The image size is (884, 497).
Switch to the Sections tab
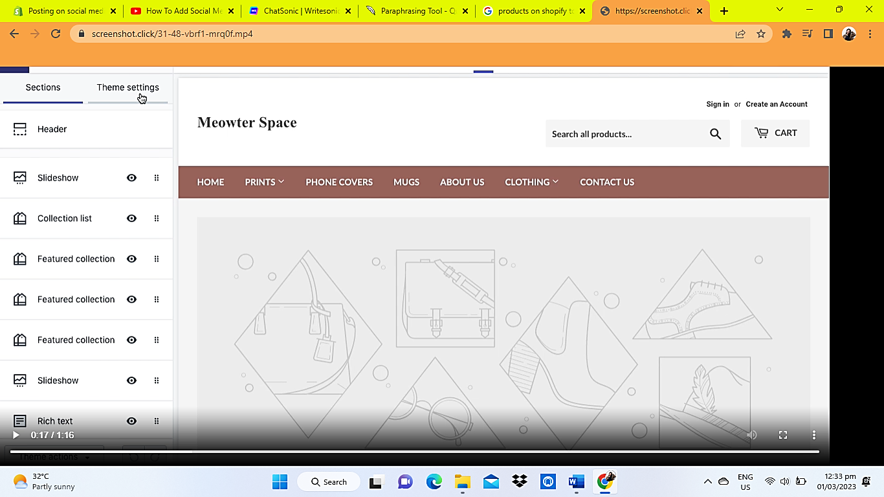tap(43, 88)
